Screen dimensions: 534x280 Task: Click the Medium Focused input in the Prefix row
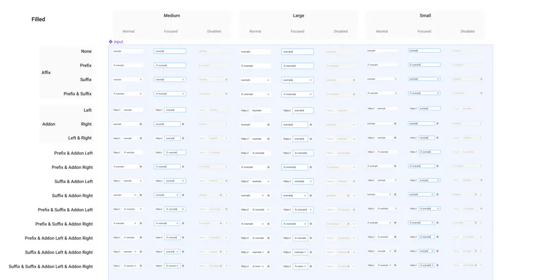pos(170,65)
